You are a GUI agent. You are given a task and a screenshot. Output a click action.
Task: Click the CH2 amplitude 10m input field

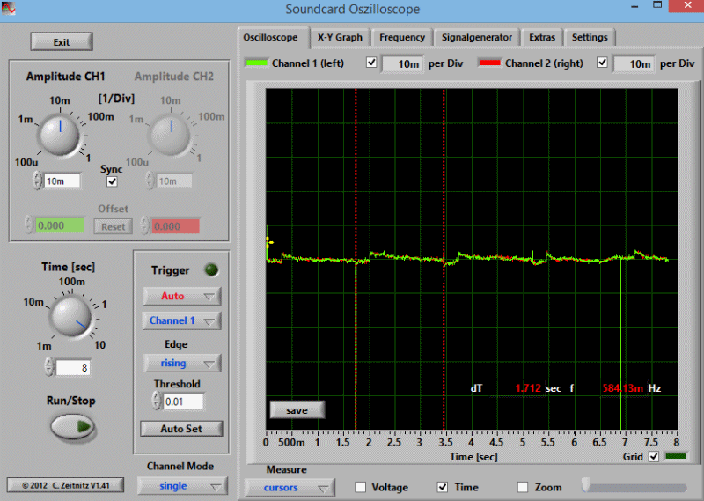174,181
